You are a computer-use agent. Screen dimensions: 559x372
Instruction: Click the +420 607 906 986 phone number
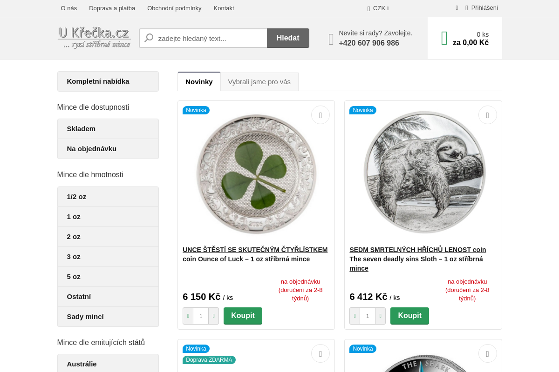point(369,43)
